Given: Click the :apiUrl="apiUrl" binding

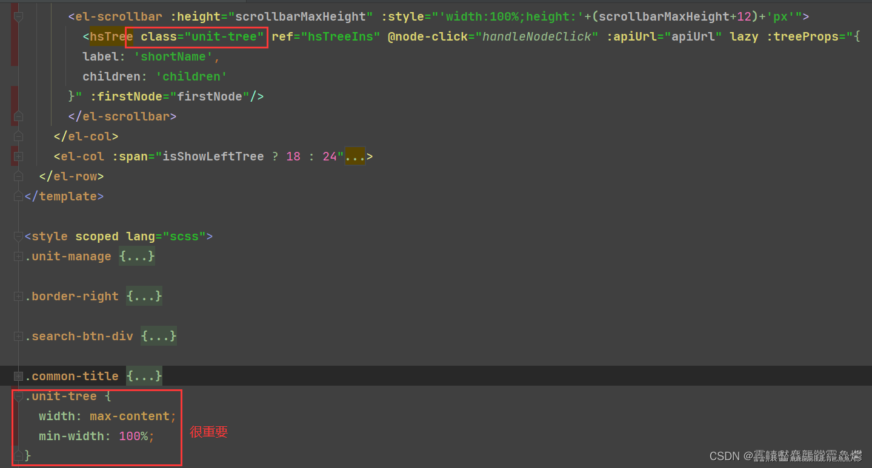Looking at the screenshot, I should (664, 37).
